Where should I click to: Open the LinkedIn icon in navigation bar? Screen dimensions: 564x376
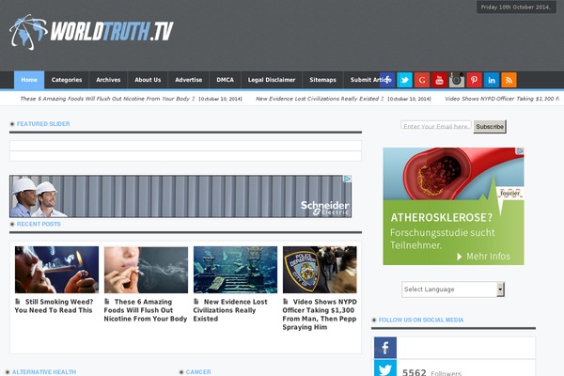[x=492, y=80]
